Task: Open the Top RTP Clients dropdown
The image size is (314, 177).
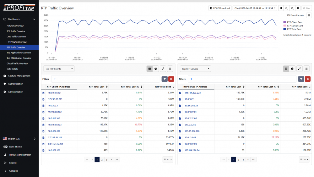Action: coord(59,69)
